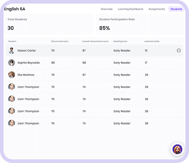
Task: Click Sophie Reynolds' profile avatar
Action: click(12, 63)
